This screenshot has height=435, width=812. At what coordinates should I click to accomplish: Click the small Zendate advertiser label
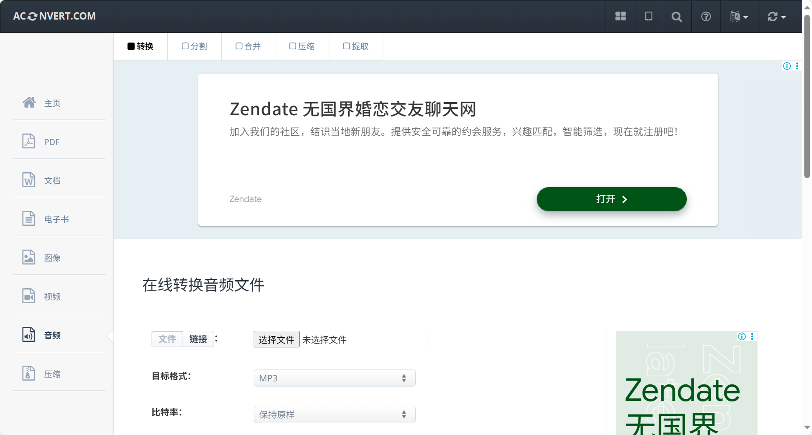pyautogui.click(x=246, y=199)
